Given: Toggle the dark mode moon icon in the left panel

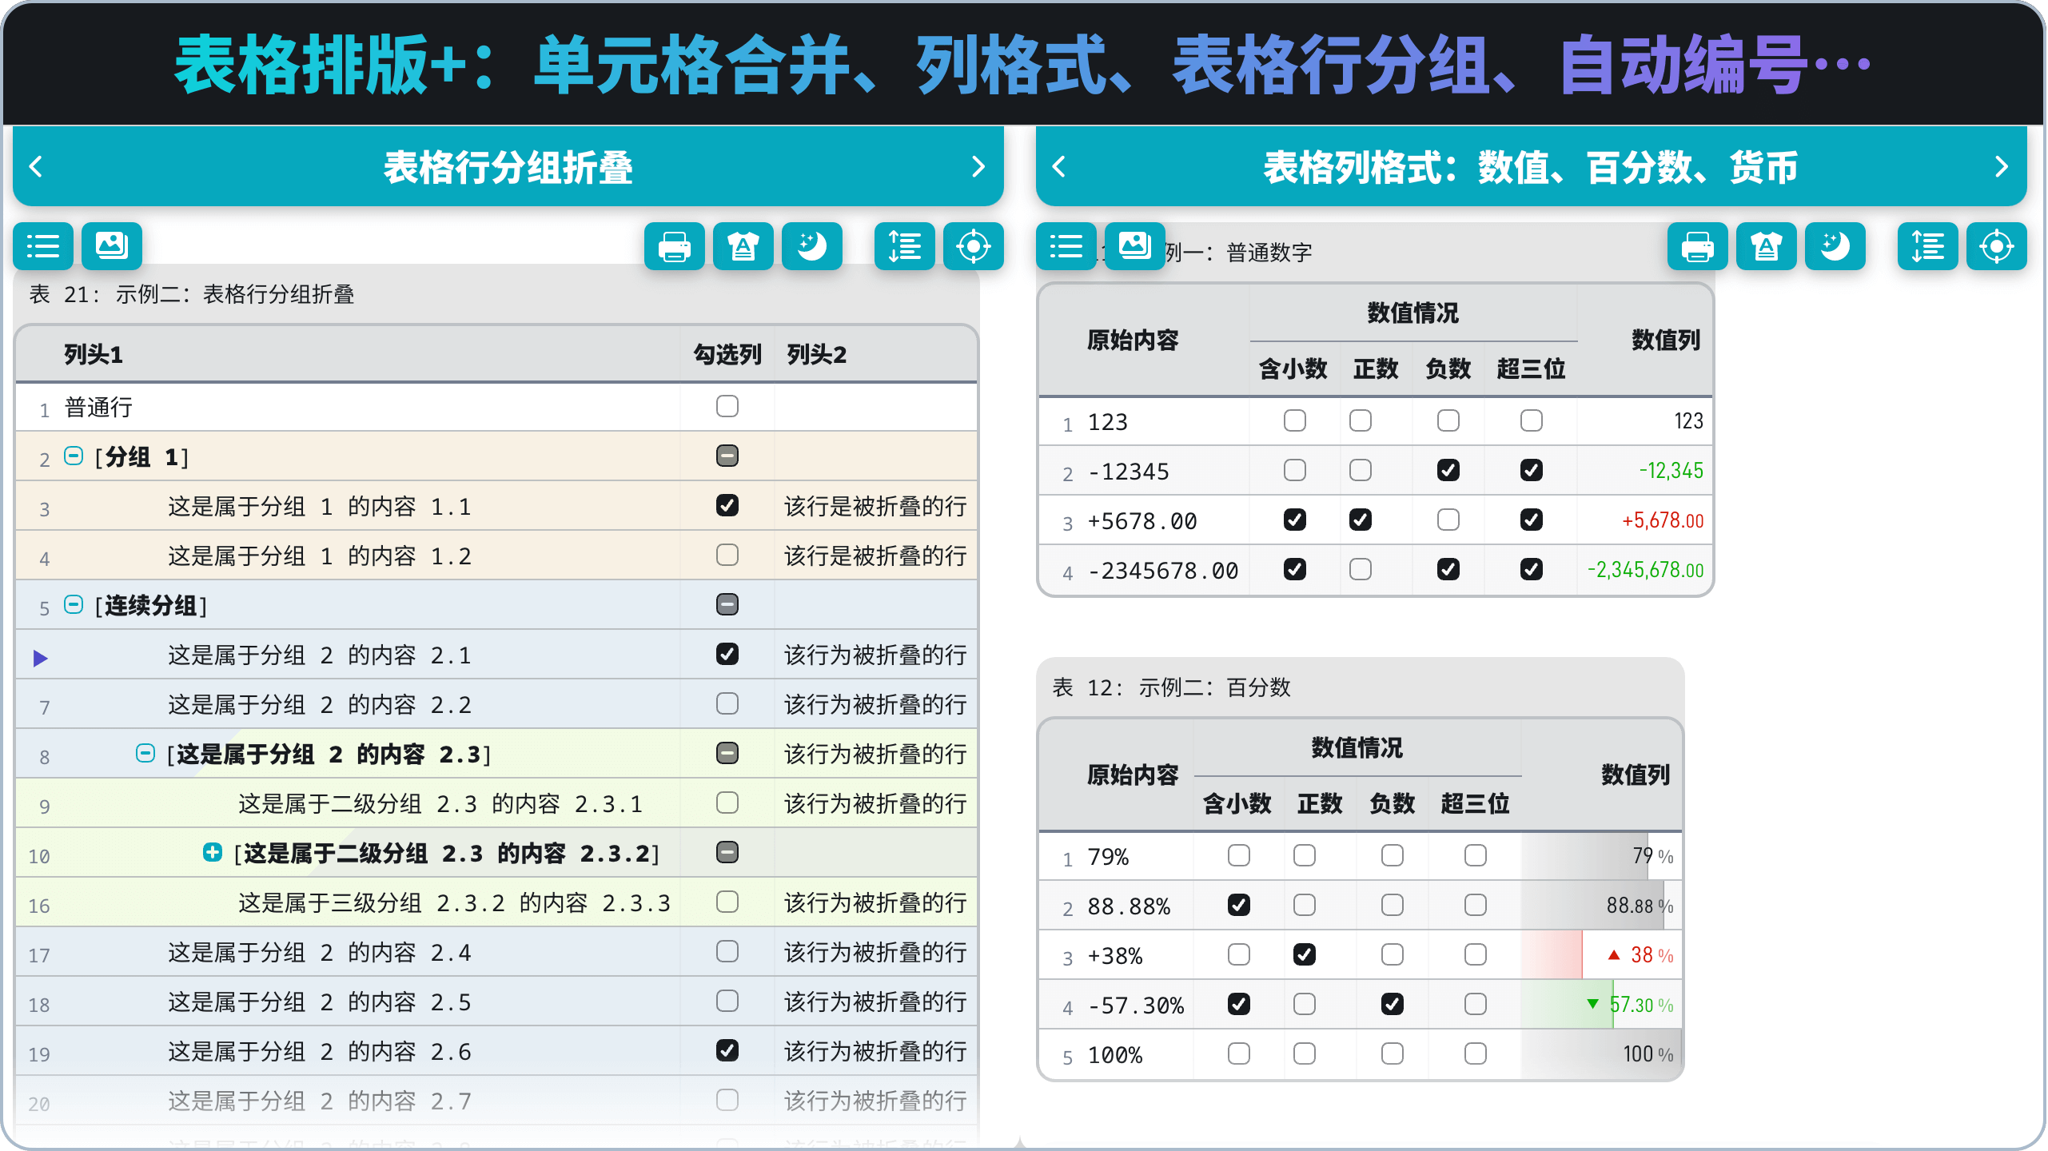Looking at the screenshot, I should tap(812, 246).
